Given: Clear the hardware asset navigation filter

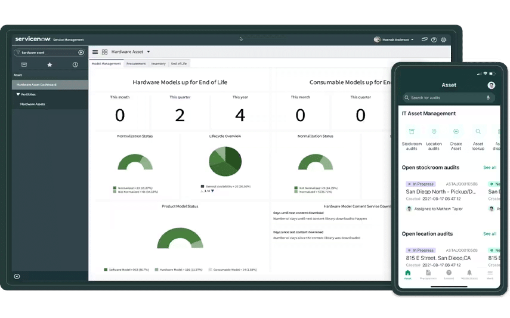Looking at the screenshot, I should (x=81, y=53).
